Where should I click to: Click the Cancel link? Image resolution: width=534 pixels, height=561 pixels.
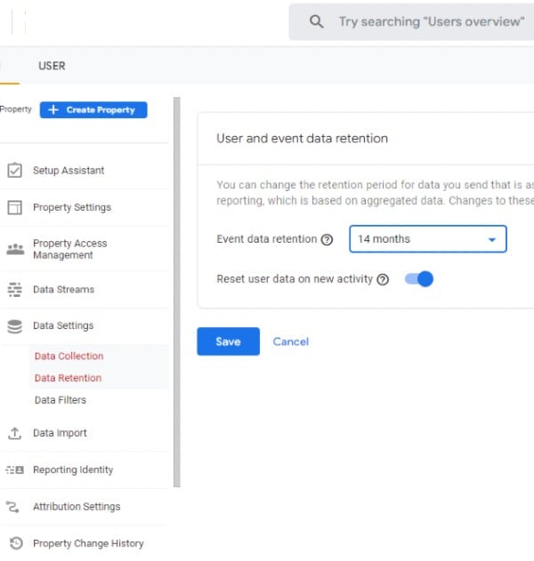click(291, 341)
